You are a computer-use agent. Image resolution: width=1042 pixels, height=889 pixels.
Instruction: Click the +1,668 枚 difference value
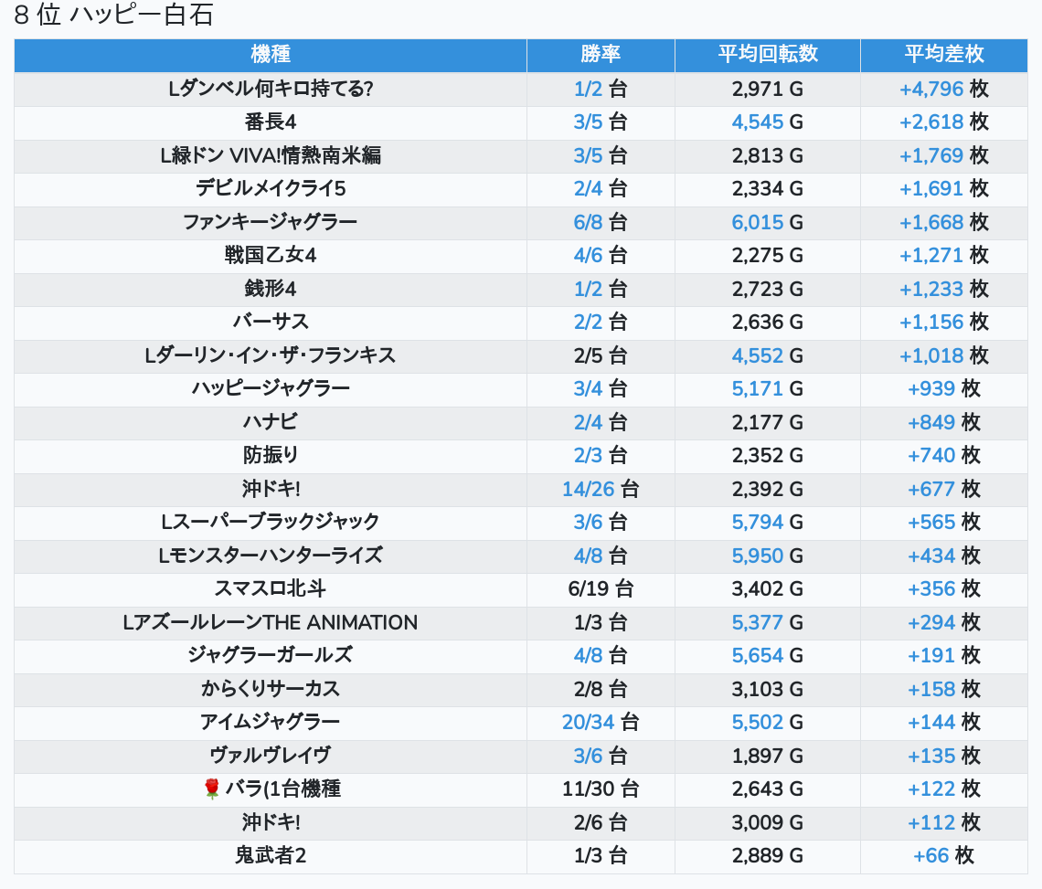click(x=943, y=222)
